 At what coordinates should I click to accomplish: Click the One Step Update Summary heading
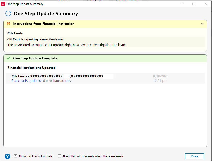point(46,14)
